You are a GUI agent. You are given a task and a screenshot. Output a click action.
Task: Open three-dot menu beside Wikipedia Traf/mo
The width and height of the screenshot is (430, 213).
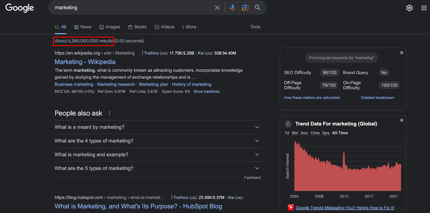(142, 53)
